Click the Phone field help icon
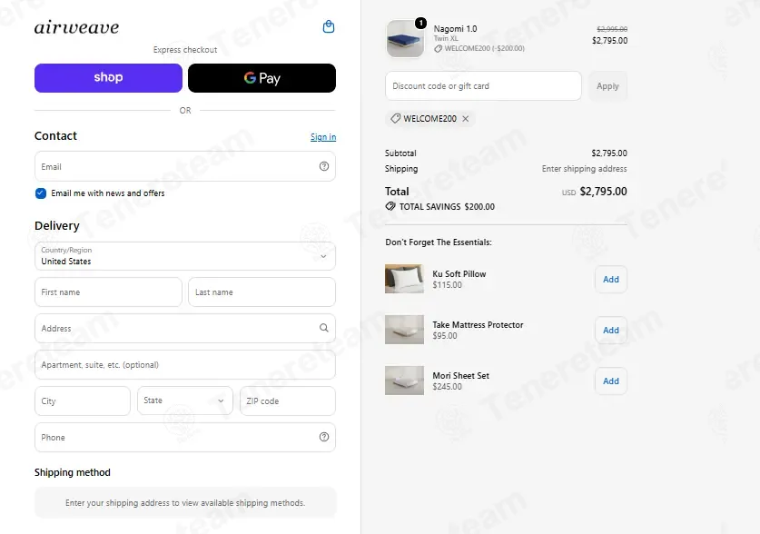 pyautogui.click(x=324, y=437)
